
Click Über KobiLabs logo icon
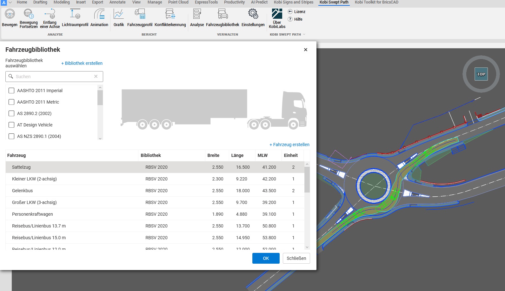277,14
